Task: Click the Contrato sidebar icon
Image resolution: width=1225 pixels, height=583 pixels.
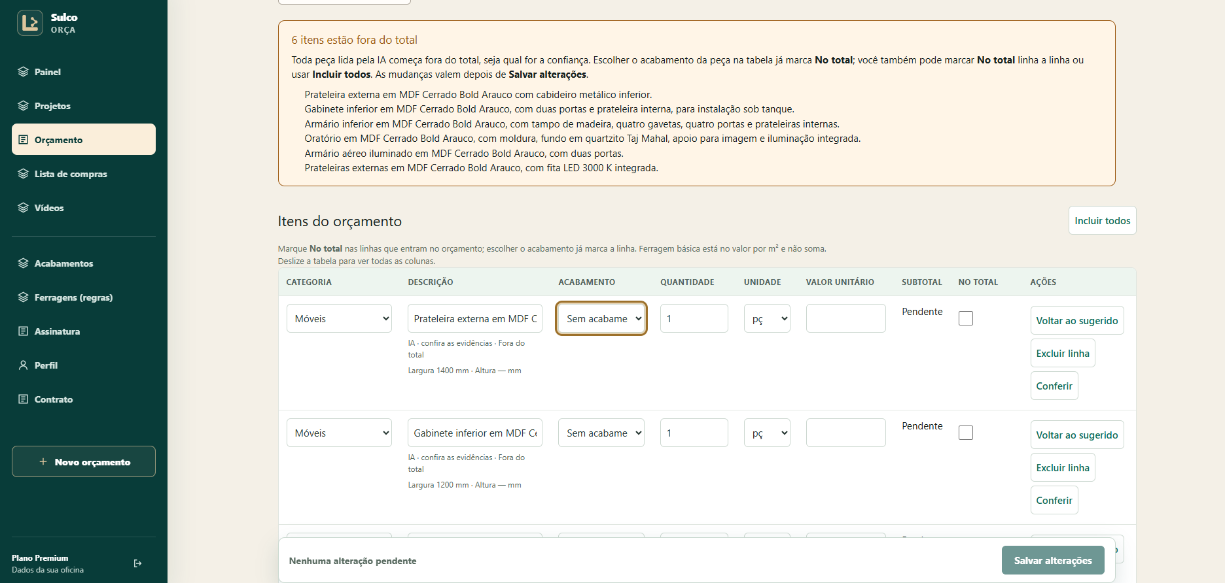Action: pyautogui.click(x=24, y=399)
